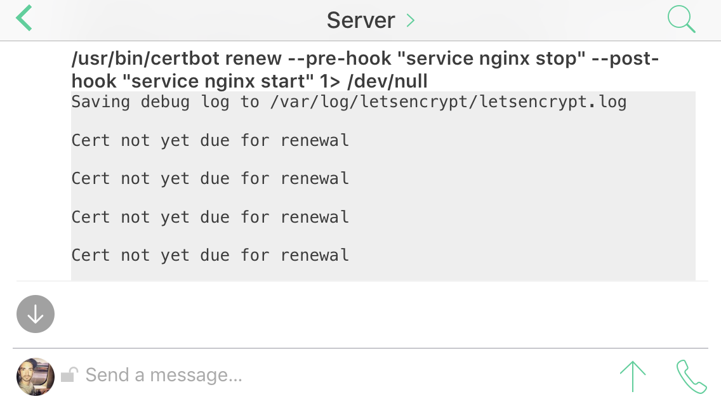The height and width of the screenshot is (406, 721).
Task: Select the certbot renew command text
Action: pos(365,70)
